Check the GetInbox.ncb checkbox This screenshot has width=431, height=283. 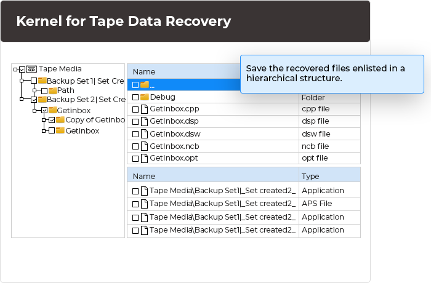(x=135, y=146)
